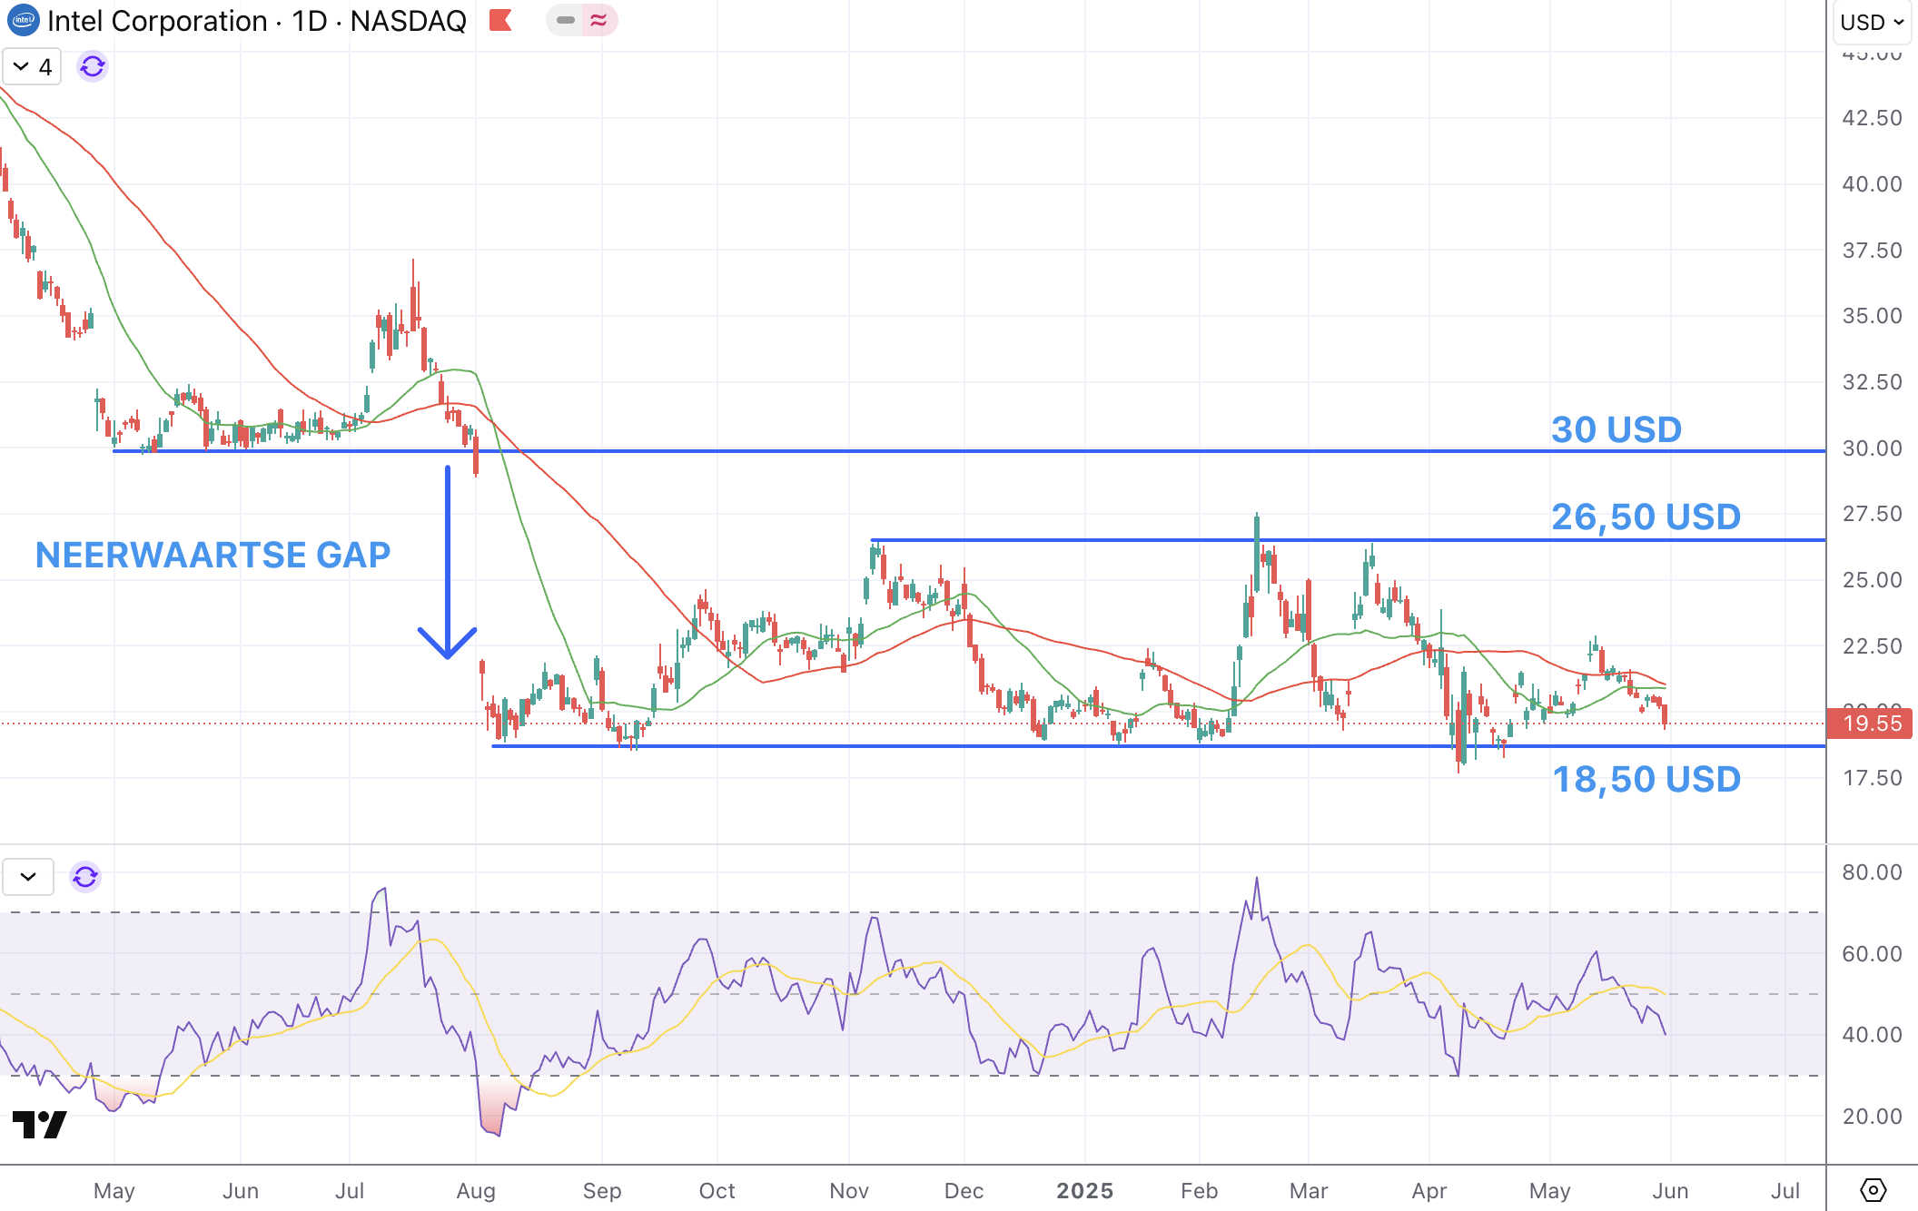Click the 27.50 price axis value

[1872, 514]
